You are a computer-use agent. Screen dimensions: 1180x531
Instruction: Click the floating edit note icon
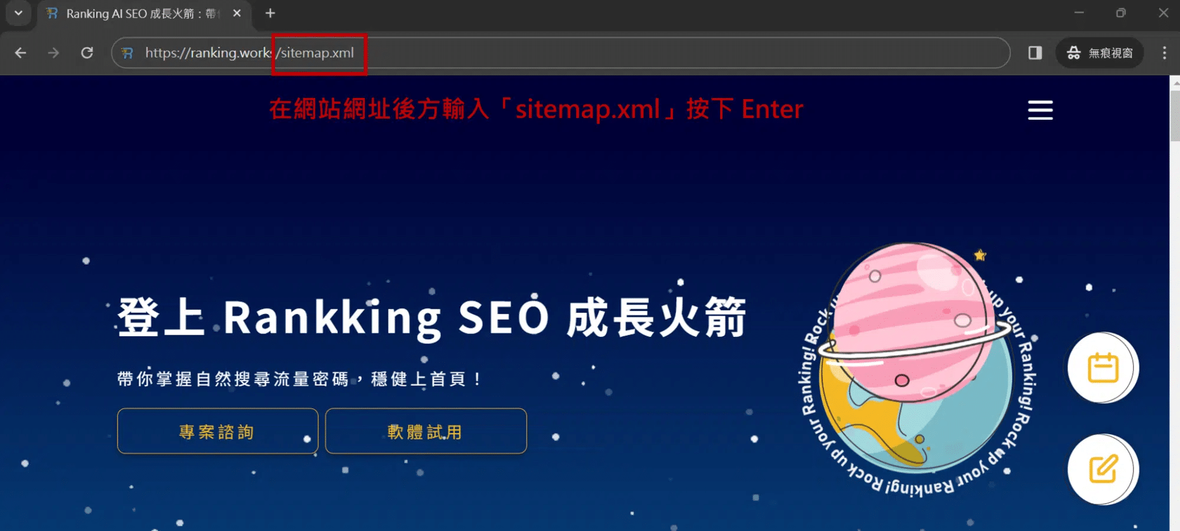pyautogui.click(x=1103, y=470)
